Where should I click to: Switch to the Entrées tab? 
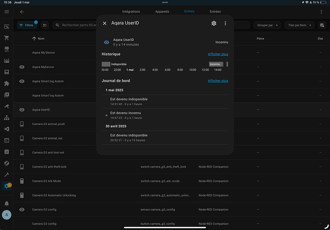pyautogui.click(x=215, y=11)
